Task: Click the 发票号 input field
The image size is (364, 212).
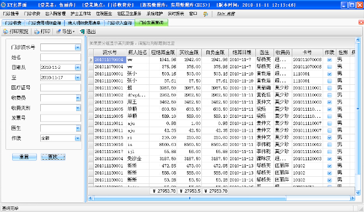Action: click(x=61, y=118)
